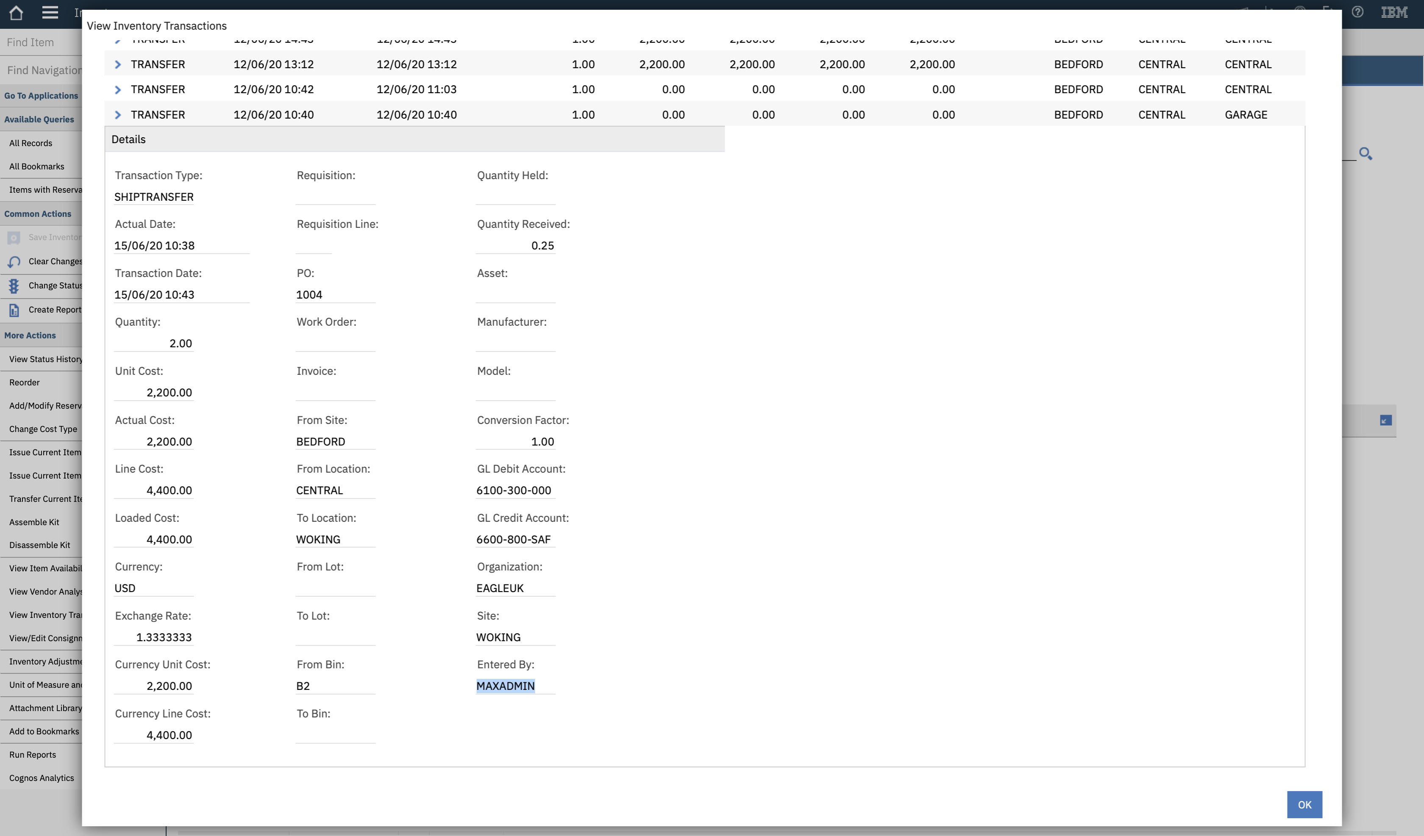Click the Save Inventory icon
1424x836 pixels.
(x=14, y=237)
